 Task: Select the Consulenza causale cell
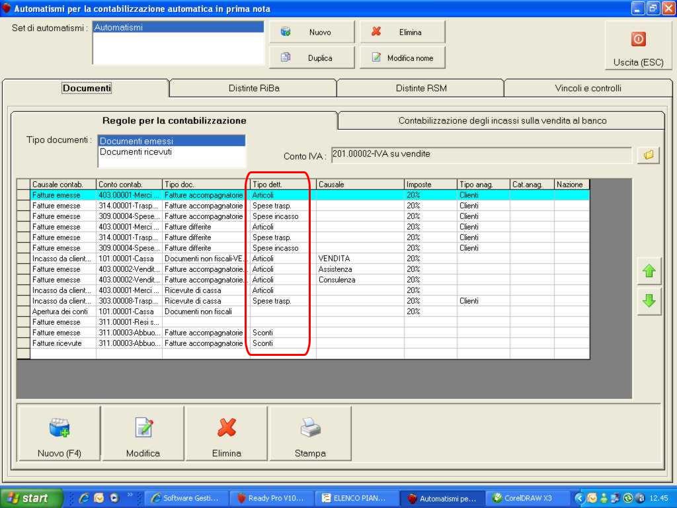[x=360, y=280]
